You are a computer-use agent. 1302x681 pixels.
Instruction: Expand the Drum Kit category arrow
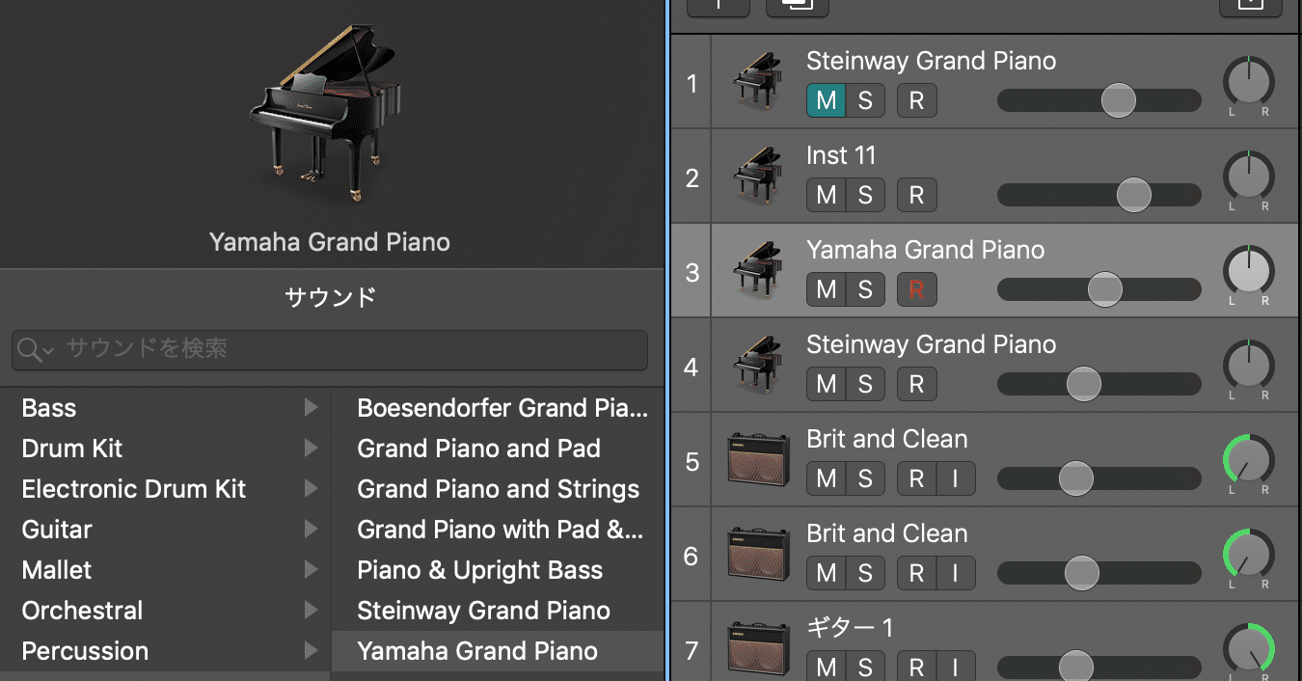311,449
